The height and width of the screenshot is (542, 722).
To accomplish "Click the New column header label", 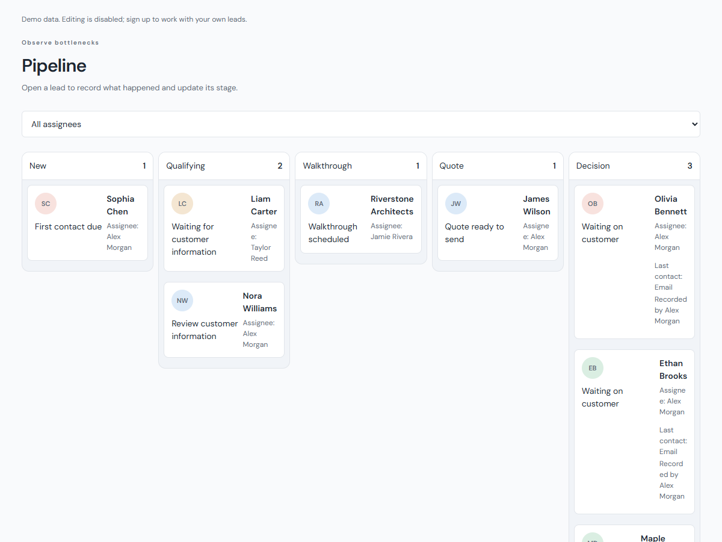I will (38, 166).
